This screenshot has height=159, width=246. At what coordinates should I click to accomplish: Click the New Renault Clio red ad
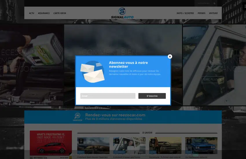pyautogui.click(x=51, y=145)
